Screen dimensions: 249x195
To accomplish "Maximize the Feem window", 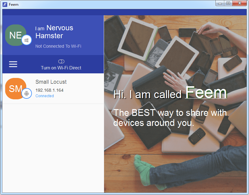I will click(228, 3).
